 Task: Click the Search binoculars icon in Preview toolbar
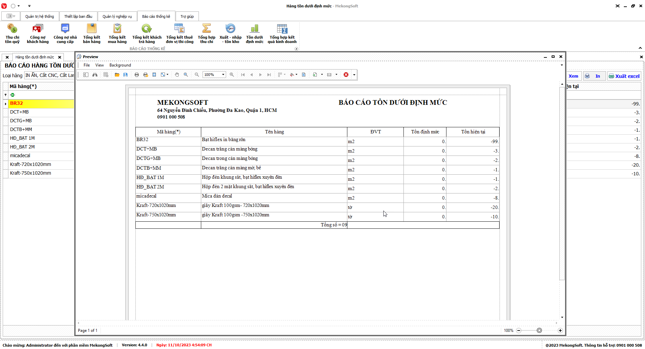[95, 75]
